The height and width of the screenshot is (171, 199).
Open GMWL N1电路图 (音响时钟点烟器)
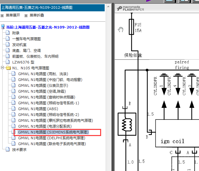pyautogui.click(x=47, y=97)
